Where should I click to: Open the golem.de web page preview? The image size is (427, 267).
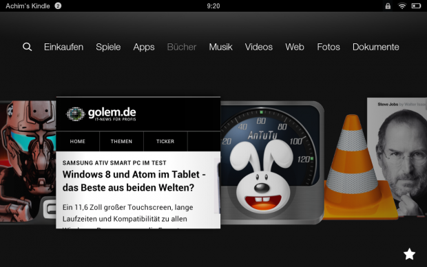pyautogui.click(x=138, y=162)
